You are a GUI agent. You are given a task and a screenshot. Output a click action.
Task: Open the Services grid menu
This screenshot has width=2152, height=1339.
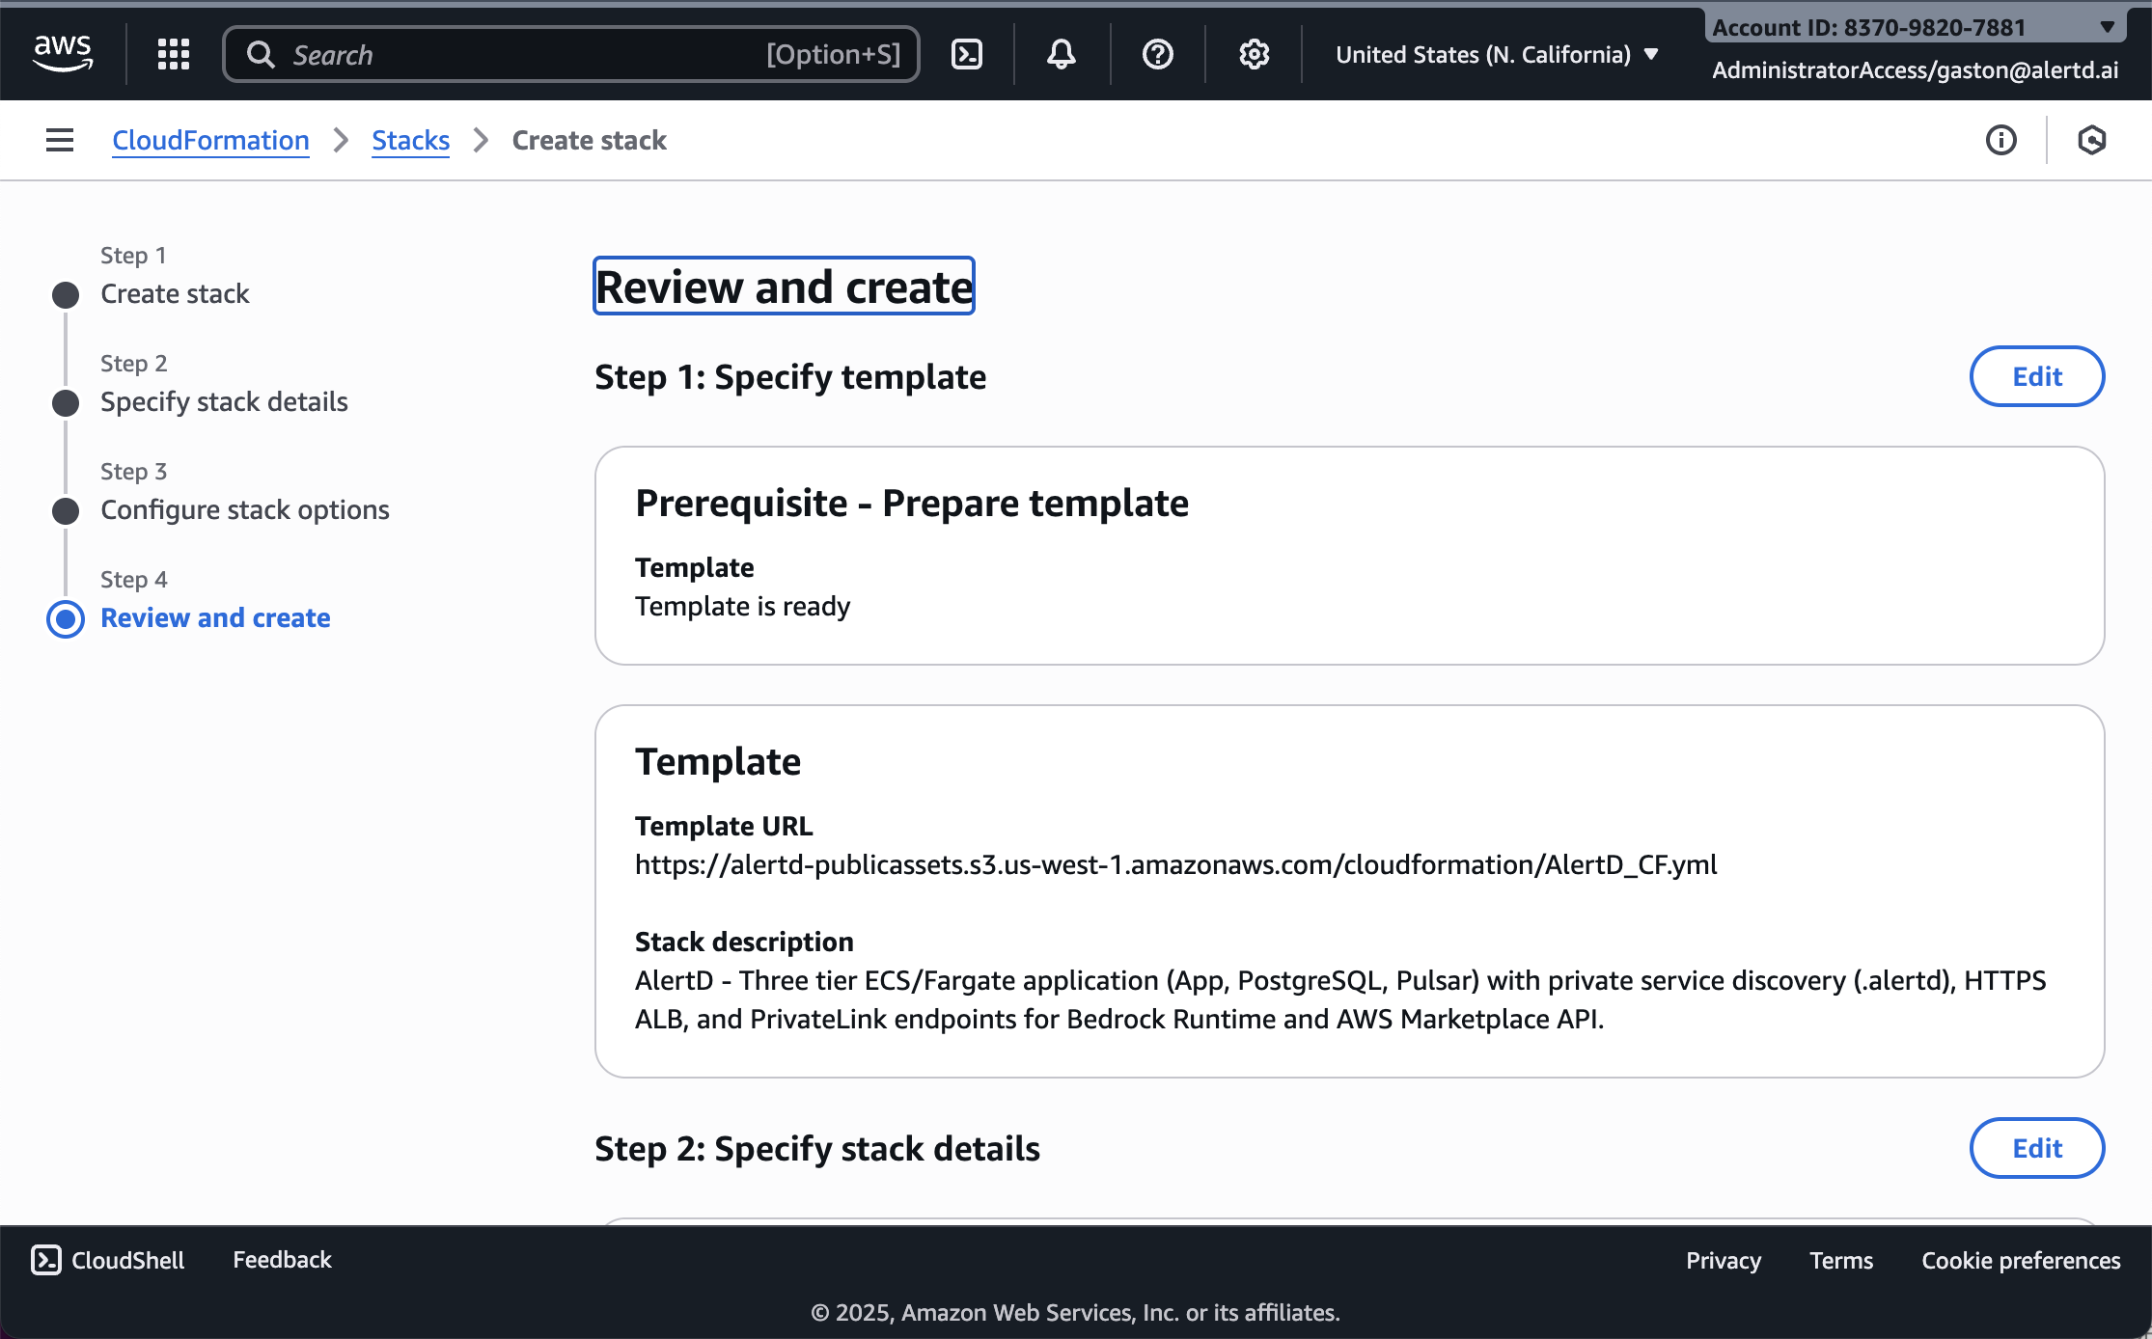(173, 54)
